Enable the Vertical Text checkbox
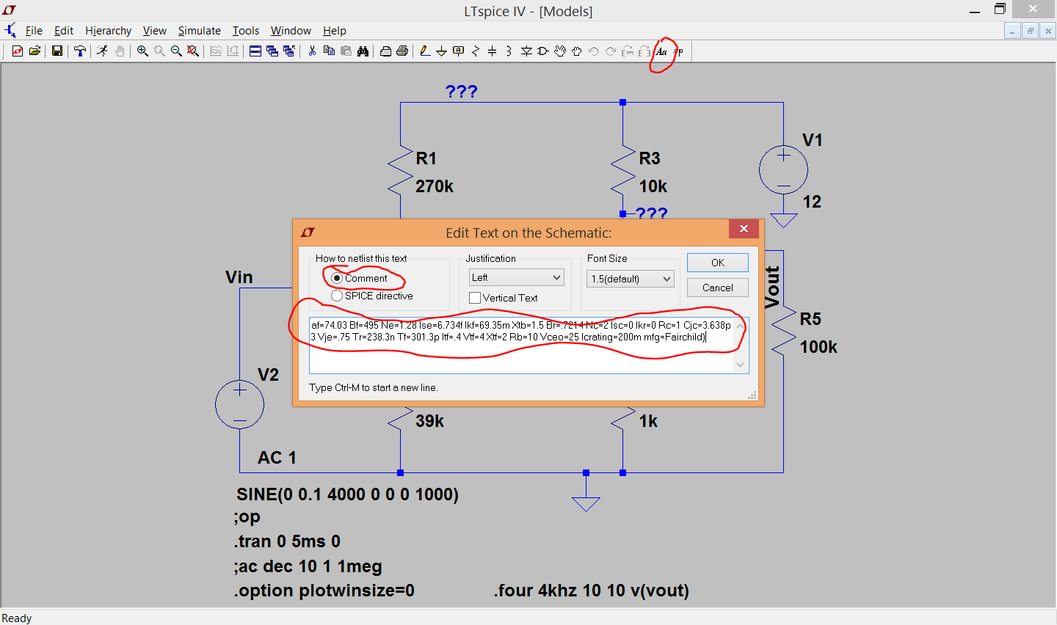Viewport: 1057px width, 625px height. pyautogui.click(x=475, y=298)
